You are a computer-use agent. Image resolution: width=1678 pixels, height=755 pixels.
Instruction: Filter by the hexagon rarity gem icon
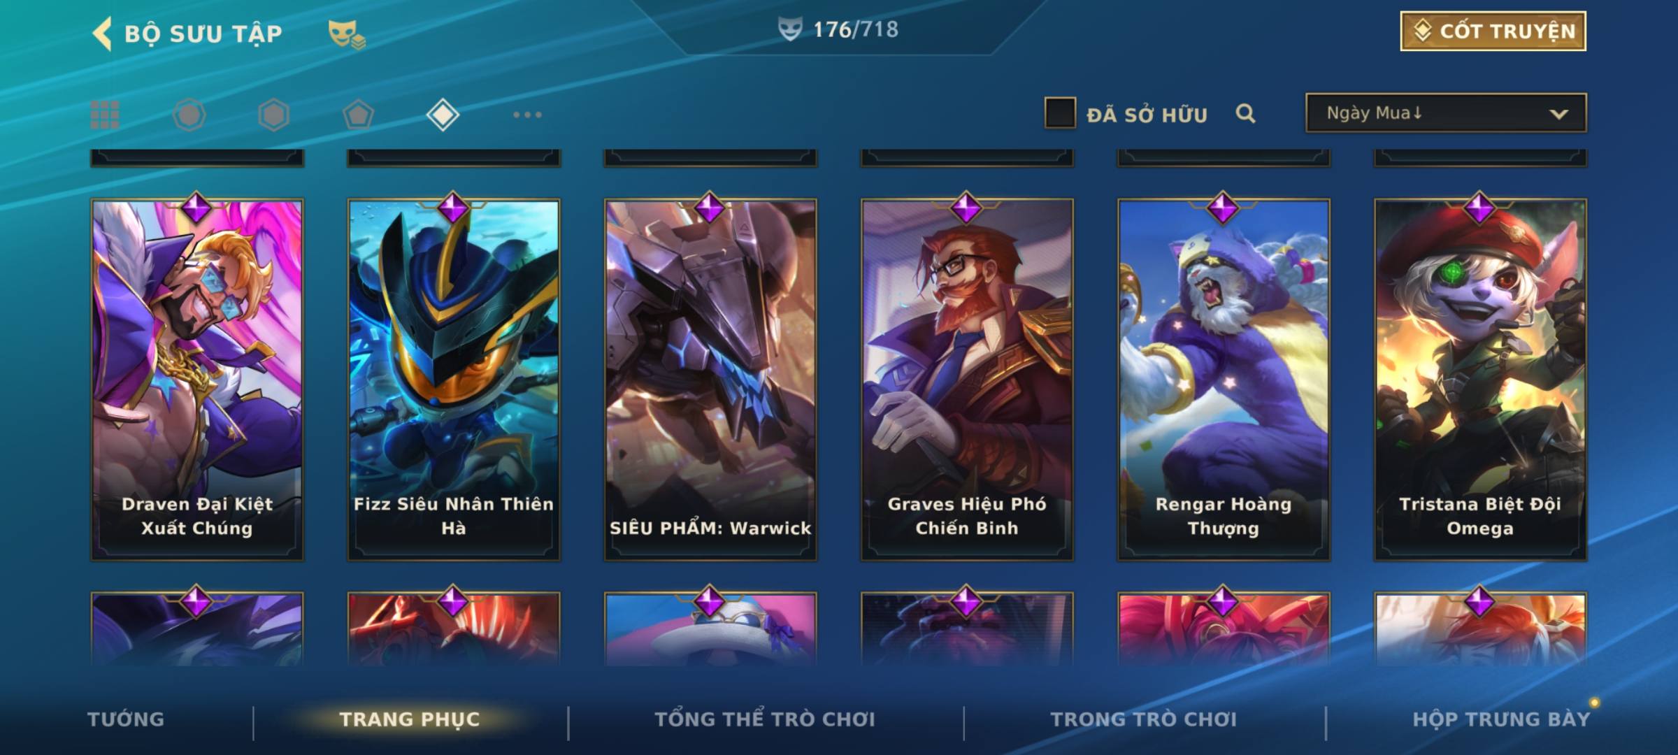tap(273, 115)
